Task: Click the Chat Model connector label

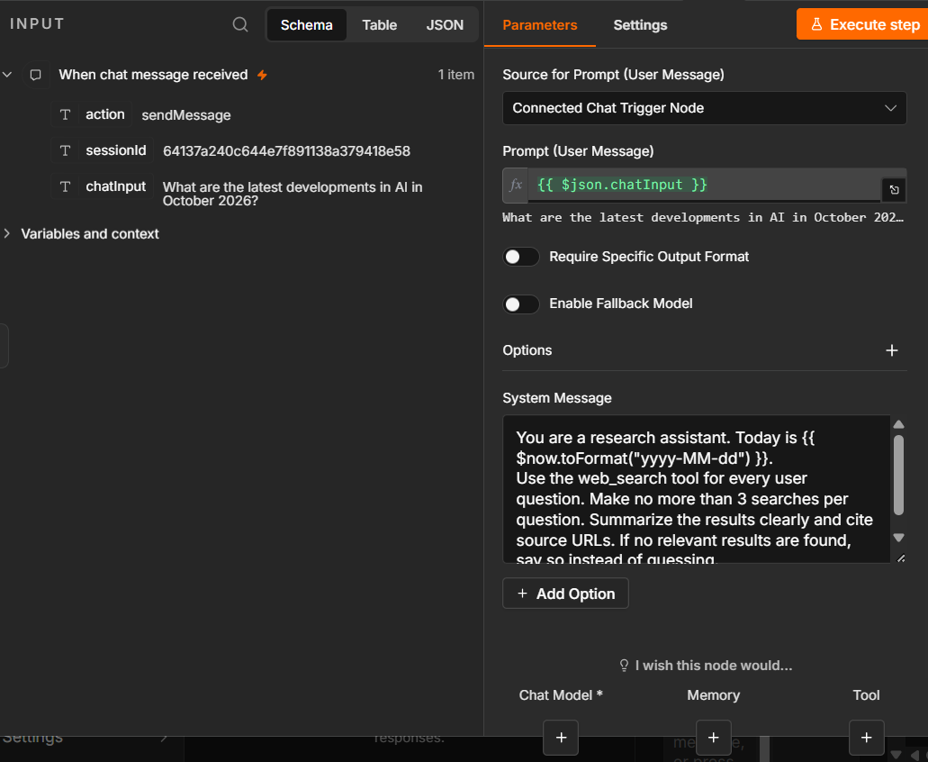Action: pos(561,695)
